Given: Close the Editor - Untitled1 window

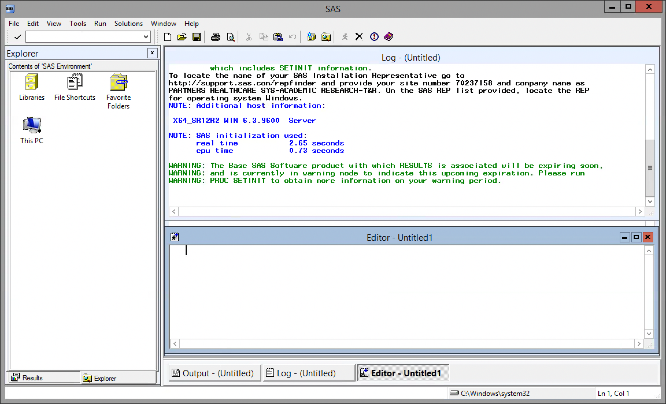Looking at the screenshot, I should pos(648,237).
